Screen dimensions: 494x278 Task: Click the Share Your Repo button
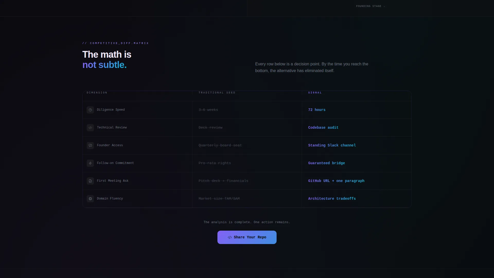click(x=247, y=237)
